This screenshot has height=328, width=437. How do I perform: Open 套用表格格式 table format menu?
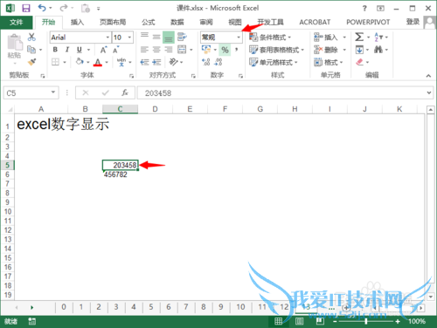[276, 50]
